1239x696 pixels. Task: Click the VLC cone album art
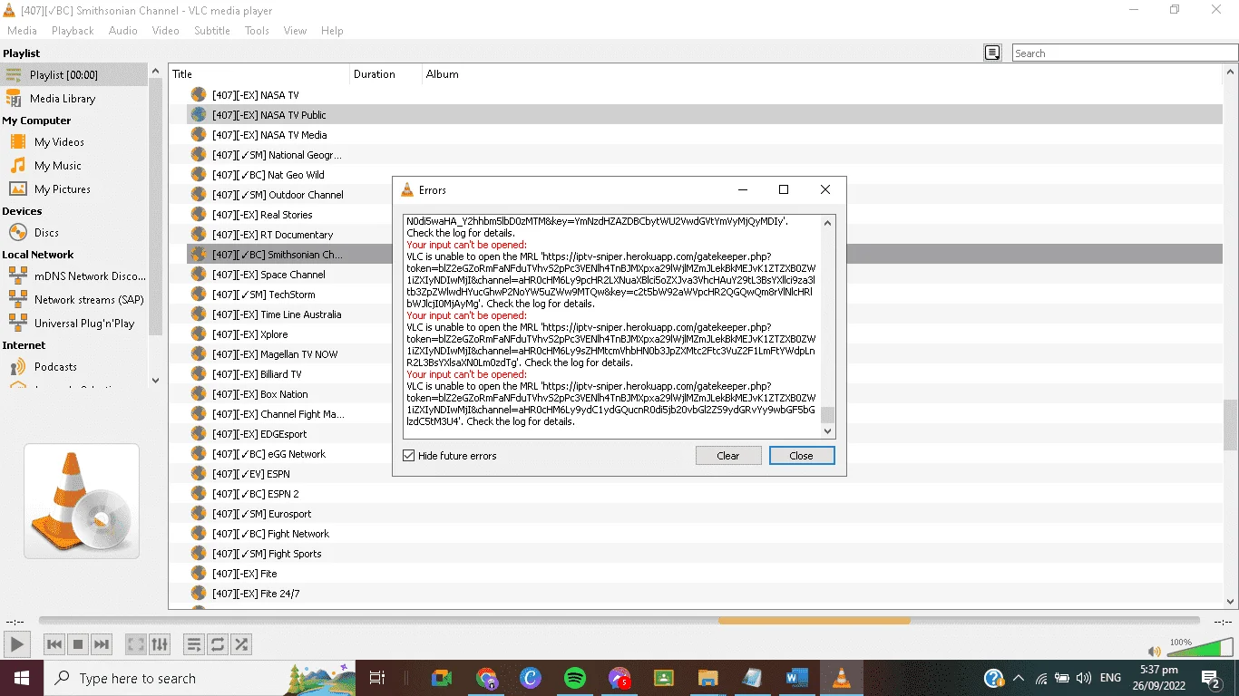pyautogui.click(x=82, y=501)
